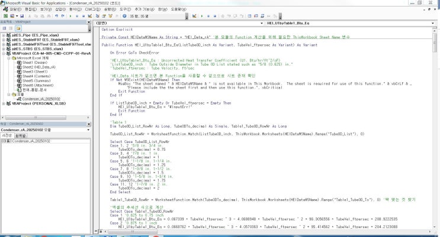The height and width of the screenshot is (237, 440).
Task: Select the Condenser_rA_20250102 module
Action: 41,99
